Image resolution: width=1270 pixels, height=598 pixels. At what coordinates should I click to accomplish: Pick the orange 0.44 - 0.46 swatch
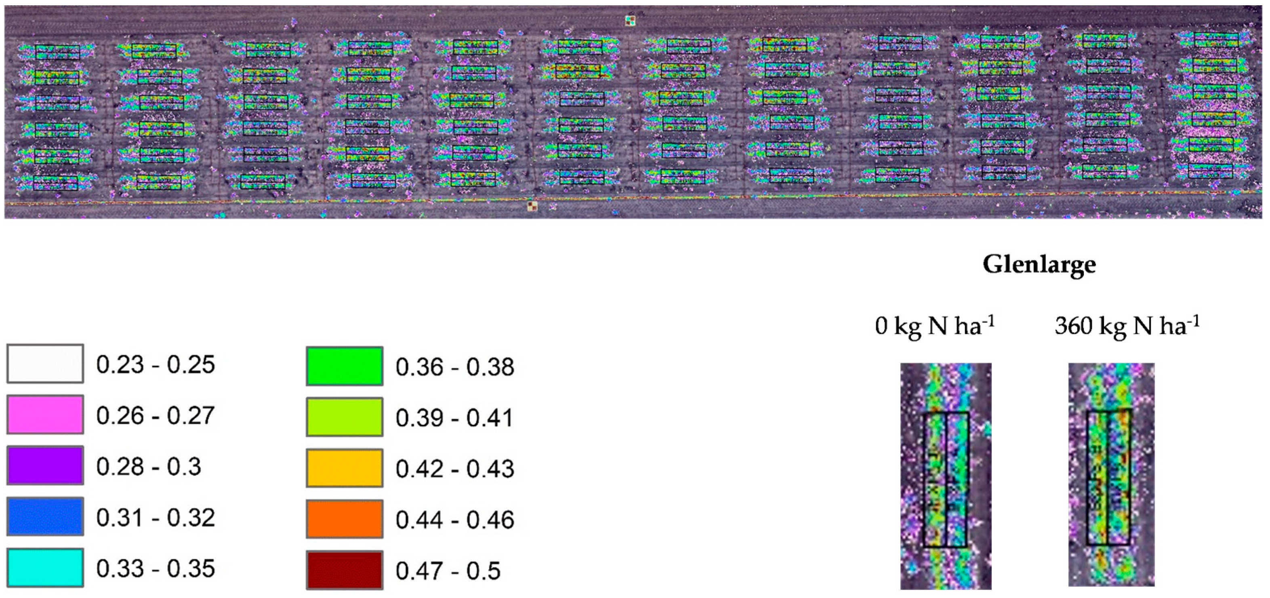coord(344,519)
